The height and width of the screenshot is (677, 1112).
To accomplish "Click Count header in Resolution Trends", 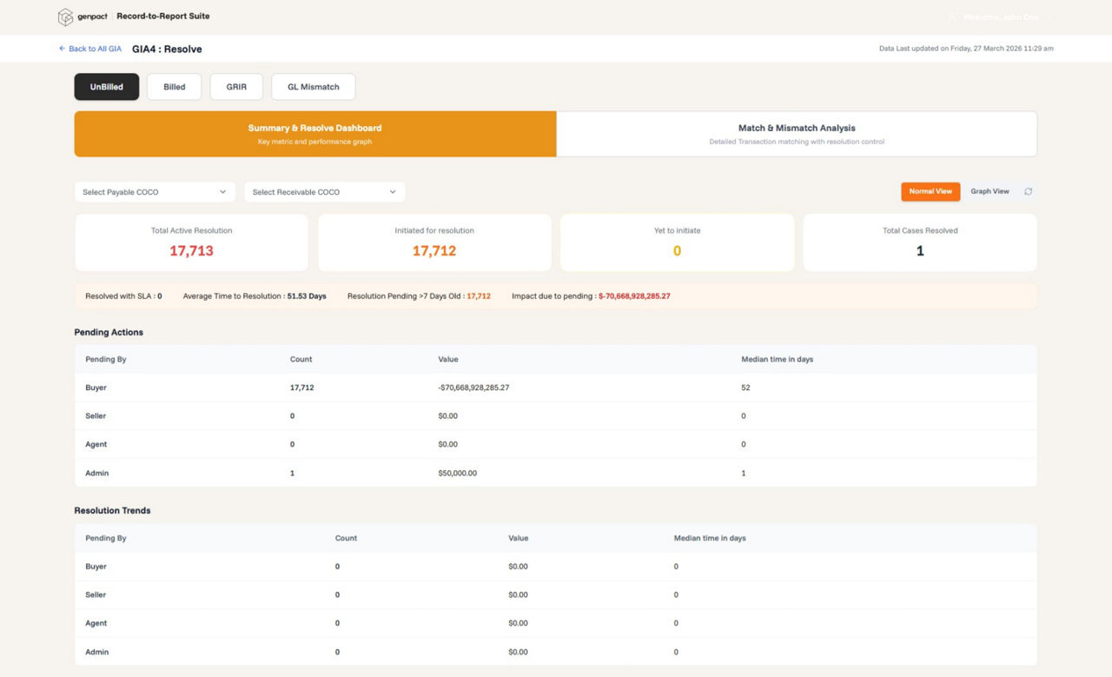I will (x=346, y=538).
